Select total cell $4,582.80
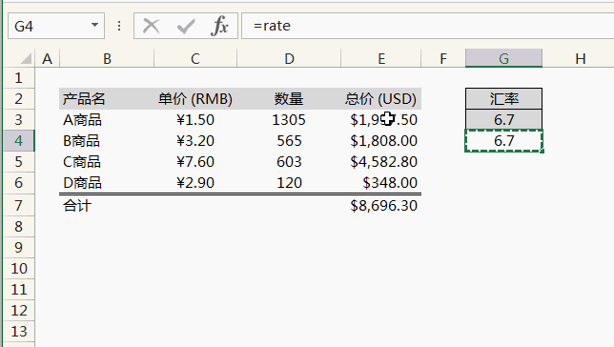This screenshot has height=347, width=614. tap(381, 162)
